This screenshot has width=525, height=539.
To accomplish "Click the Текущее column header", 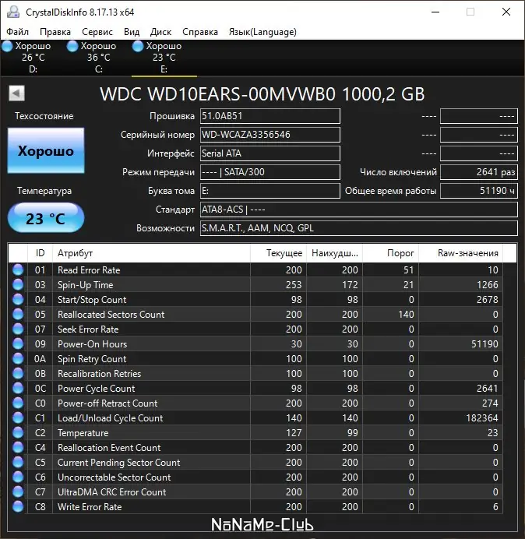I will pos(279,253).
